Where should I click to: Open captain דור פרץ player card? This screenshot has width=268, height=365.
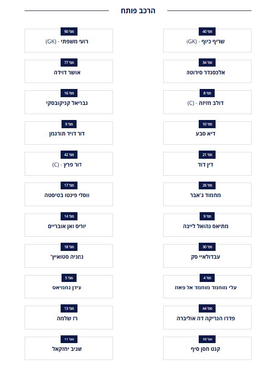[x=69, y=164]
